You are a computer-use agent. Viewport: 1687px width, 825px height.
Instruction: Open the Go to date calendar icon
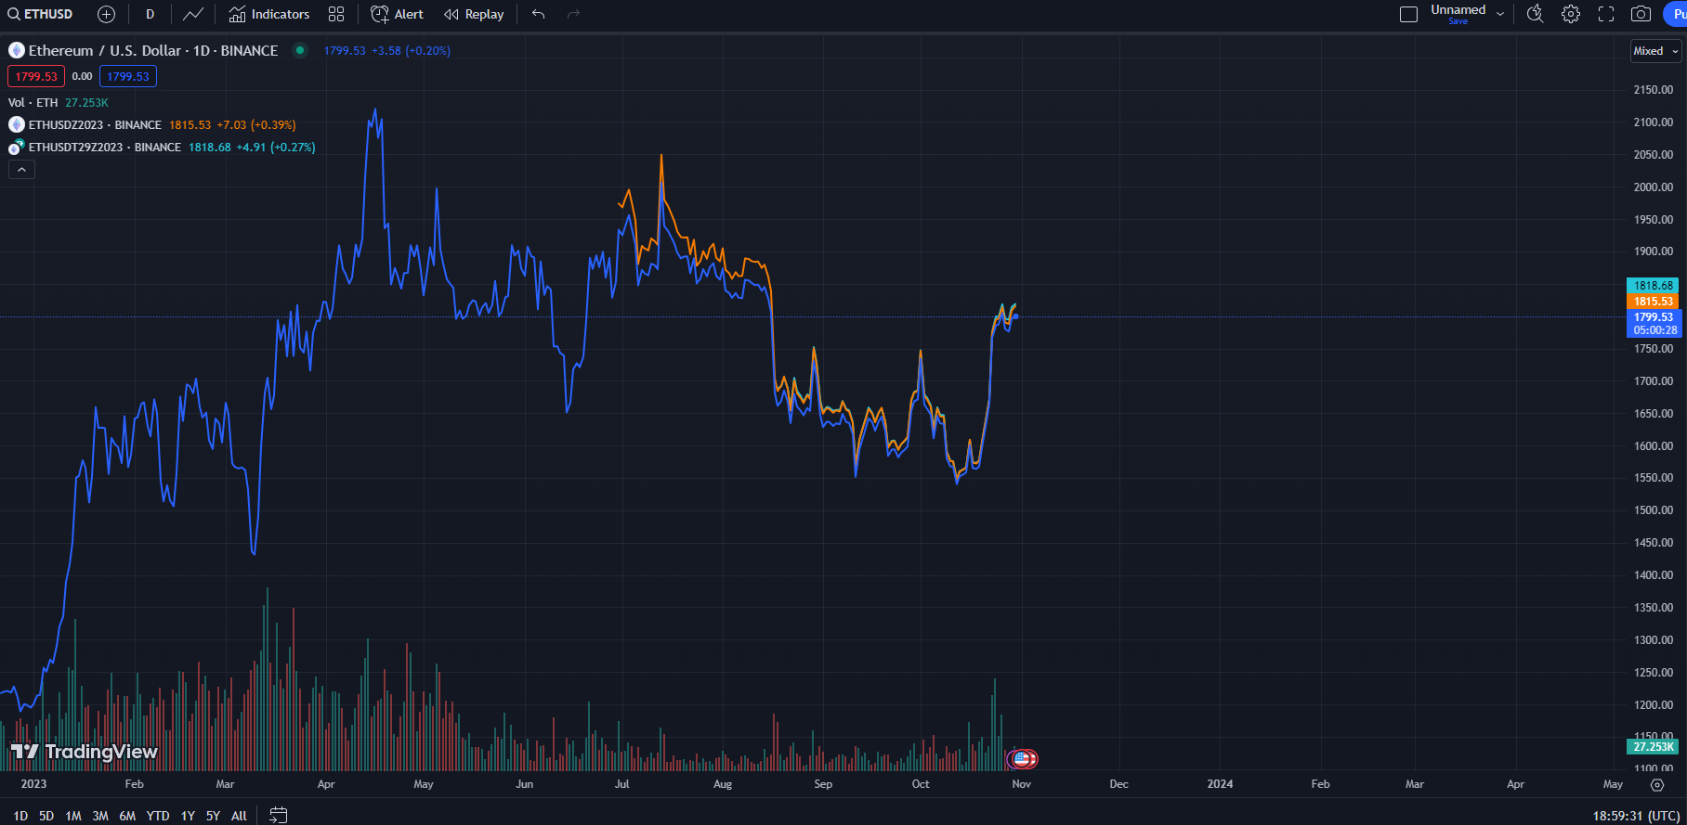[x=278, y=815]
